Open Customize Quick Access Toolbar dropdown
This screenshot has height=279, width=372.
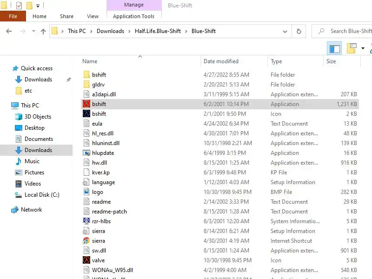pyautogui.click(x=38, y=6)
